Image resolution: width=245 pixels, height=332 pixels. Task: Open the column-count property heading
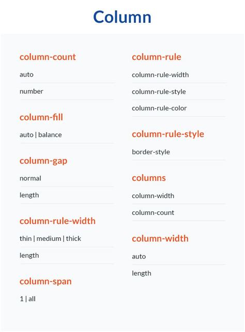48,57
